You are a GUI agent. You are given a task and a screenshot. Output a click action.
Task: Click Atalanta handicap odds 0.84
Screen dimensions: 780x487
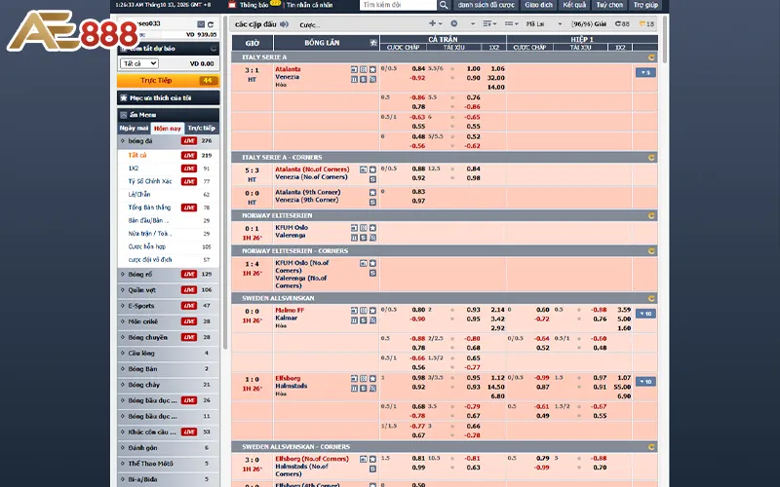(418, 68)
